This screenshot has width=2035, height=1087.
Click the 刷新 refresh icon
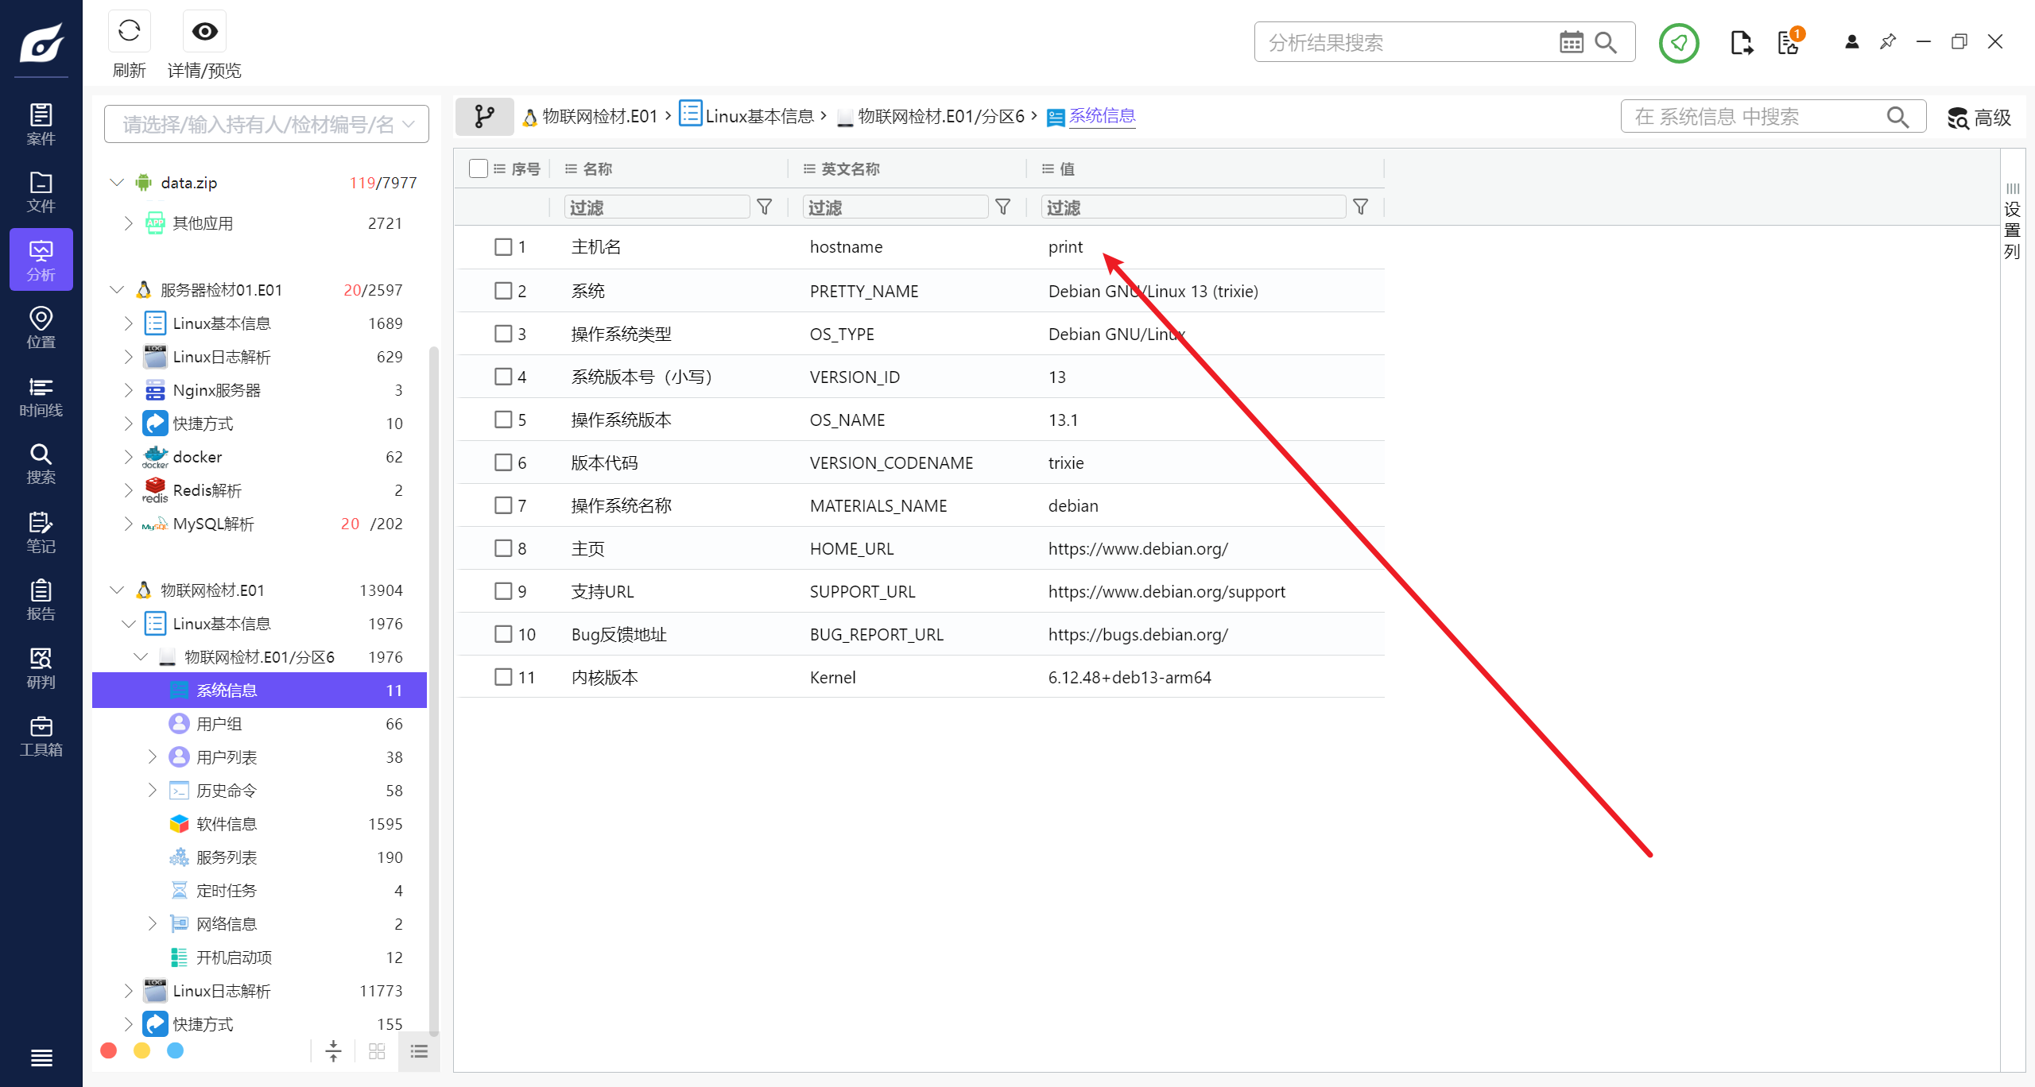(129, 32)
